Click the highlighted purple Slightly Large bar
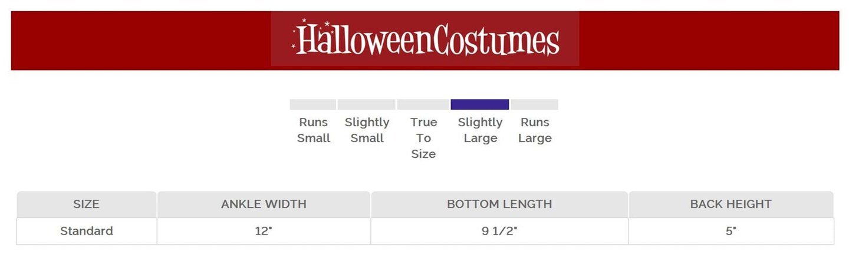This screenshot has width=849, height=261. tap(479, 104)
